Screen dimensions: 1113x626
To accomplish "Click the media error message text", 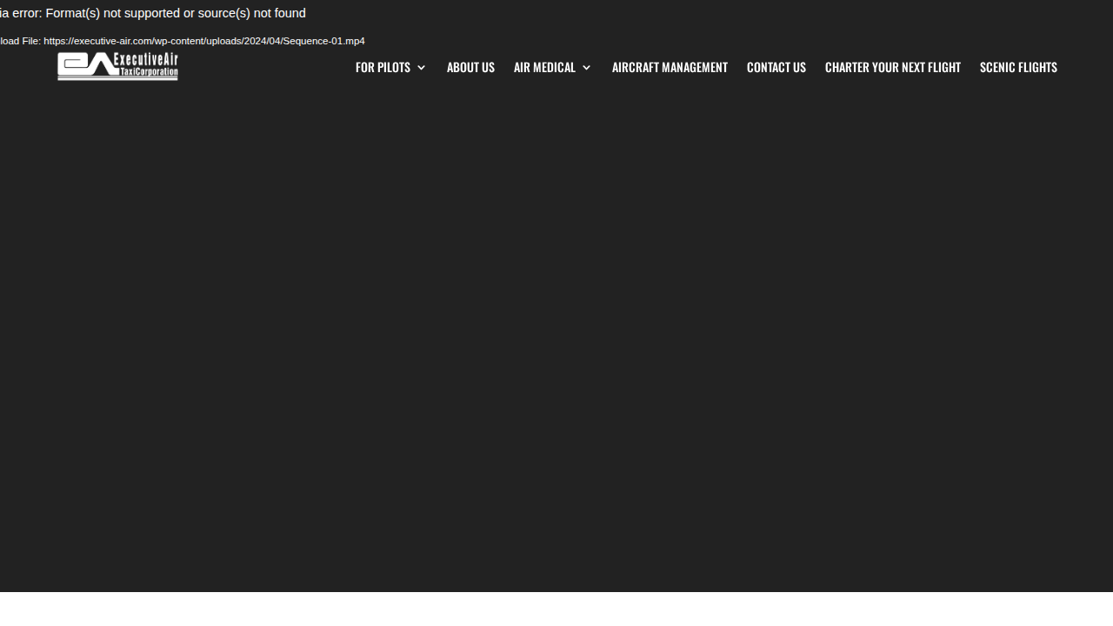I will pos(152,12).
